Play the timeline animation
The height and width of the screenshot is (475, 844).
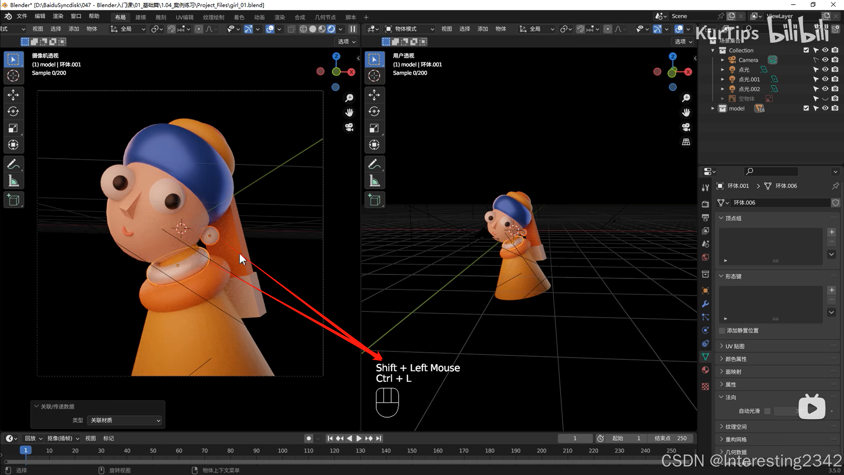click(x=359, y=438)
